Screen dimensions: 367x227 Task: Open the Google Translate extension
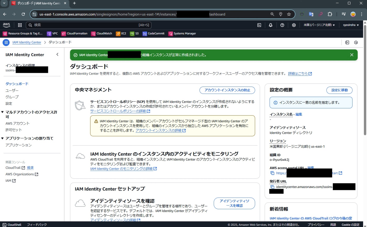coord(311,14)
